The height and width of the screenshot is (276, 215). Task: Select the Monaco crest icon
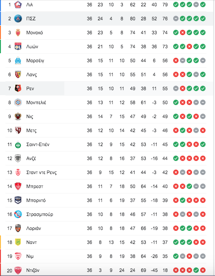pos(18,32)
